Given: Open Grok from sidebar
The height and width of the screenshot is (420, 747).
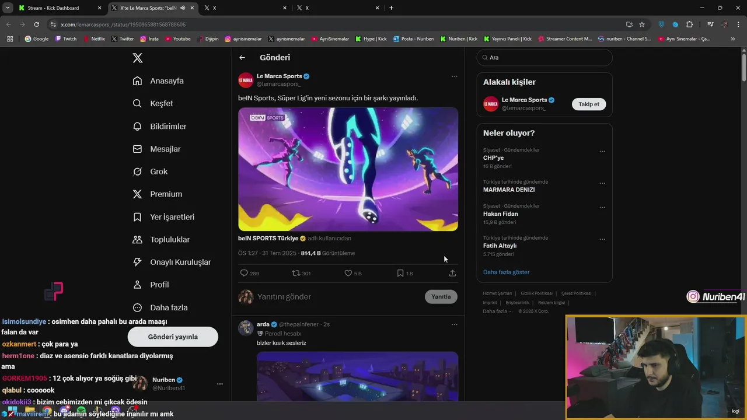Looking at the screenshot, I should click(x=150, y=171).
